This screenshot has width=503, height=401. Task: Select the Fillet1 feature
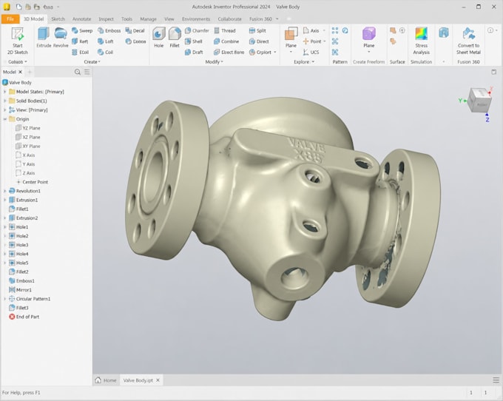point(18,209)
